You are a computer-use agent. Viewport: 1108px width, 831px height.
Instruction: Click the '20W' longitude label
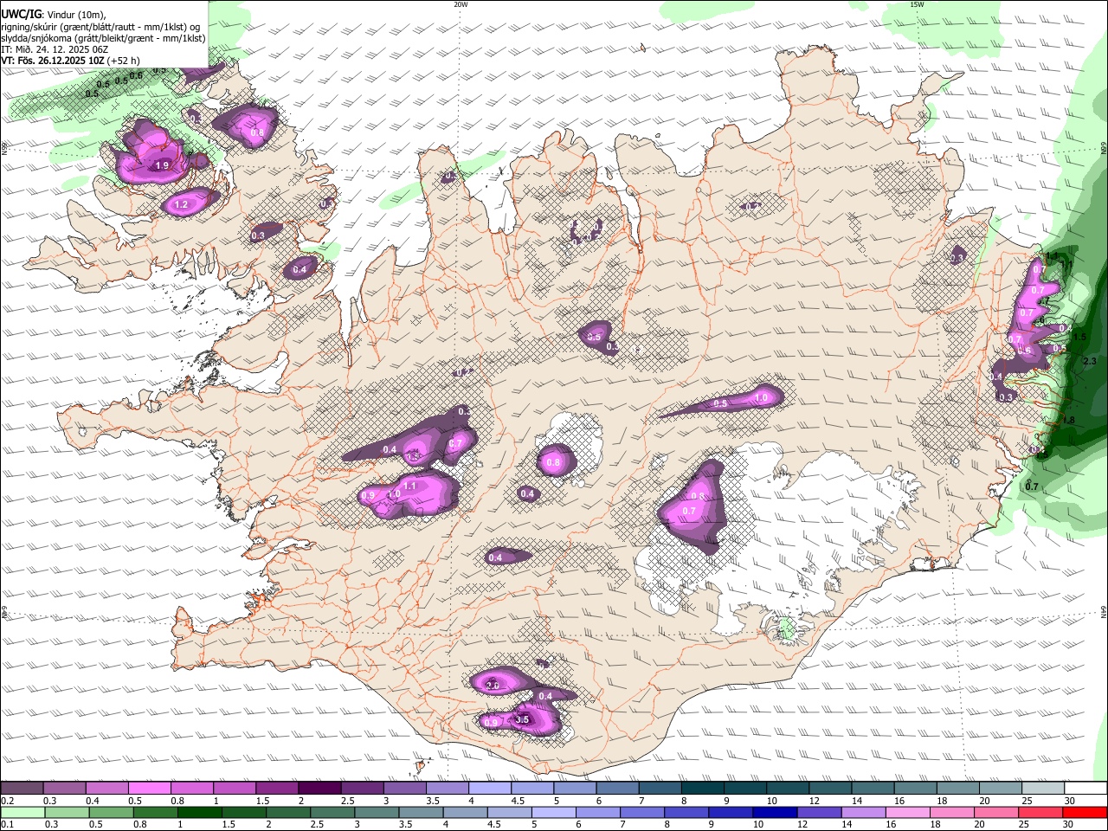[461, 4]
